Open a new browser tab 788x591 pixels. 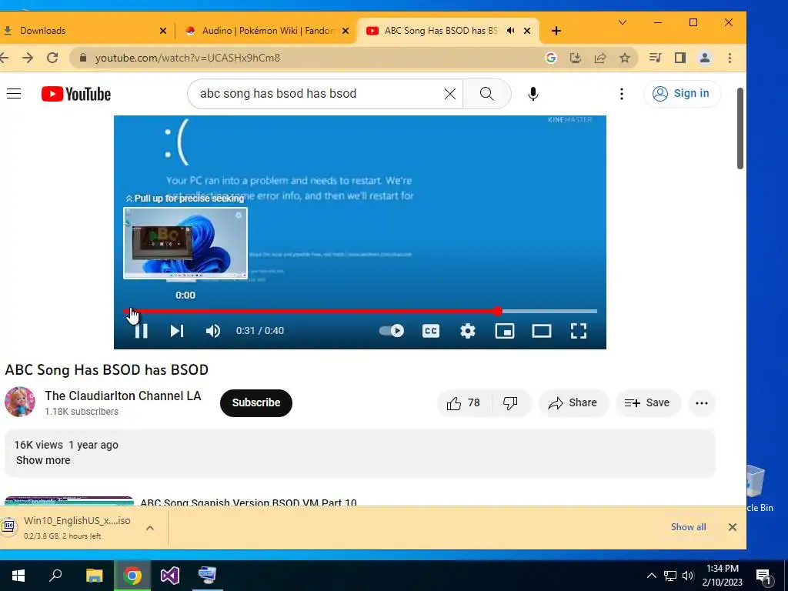coord(556,31)
